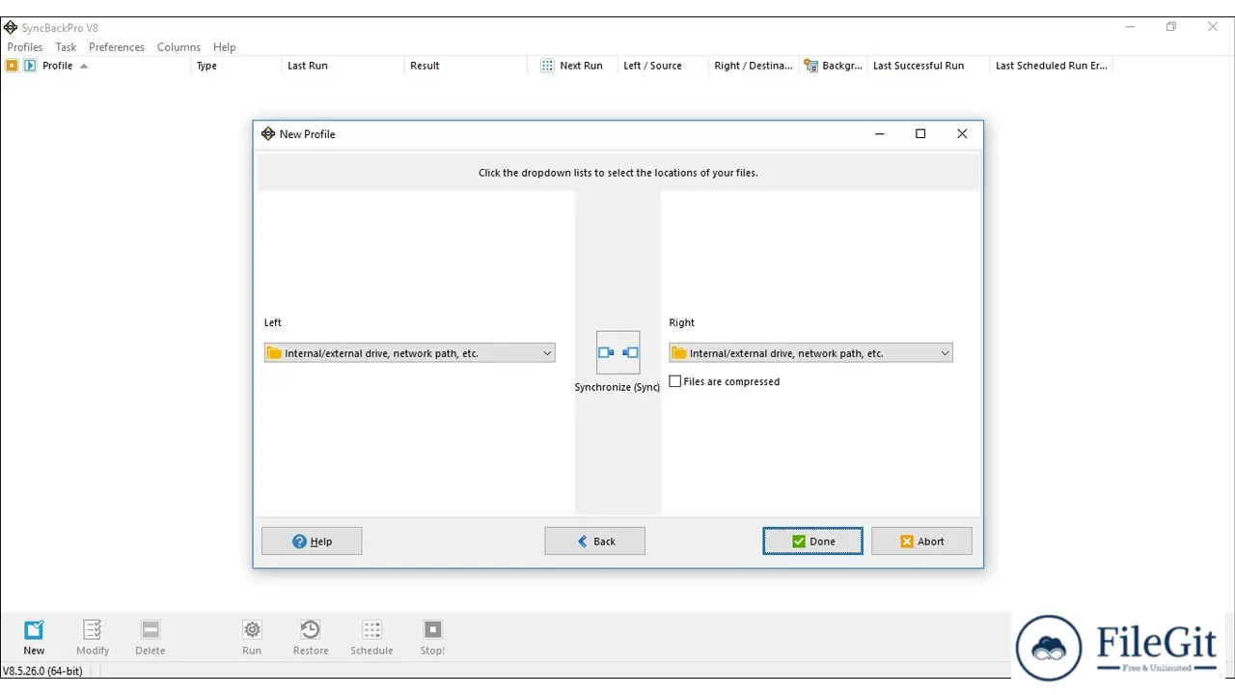Click the Done button
The image size is (1235, 695).
coord(812,542)
